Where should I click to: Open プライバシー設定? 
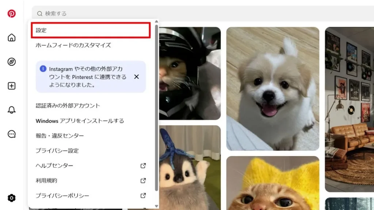(57, 151)
